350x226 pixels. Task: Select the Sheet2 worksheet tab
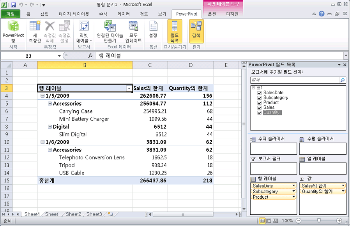(73, 214)
